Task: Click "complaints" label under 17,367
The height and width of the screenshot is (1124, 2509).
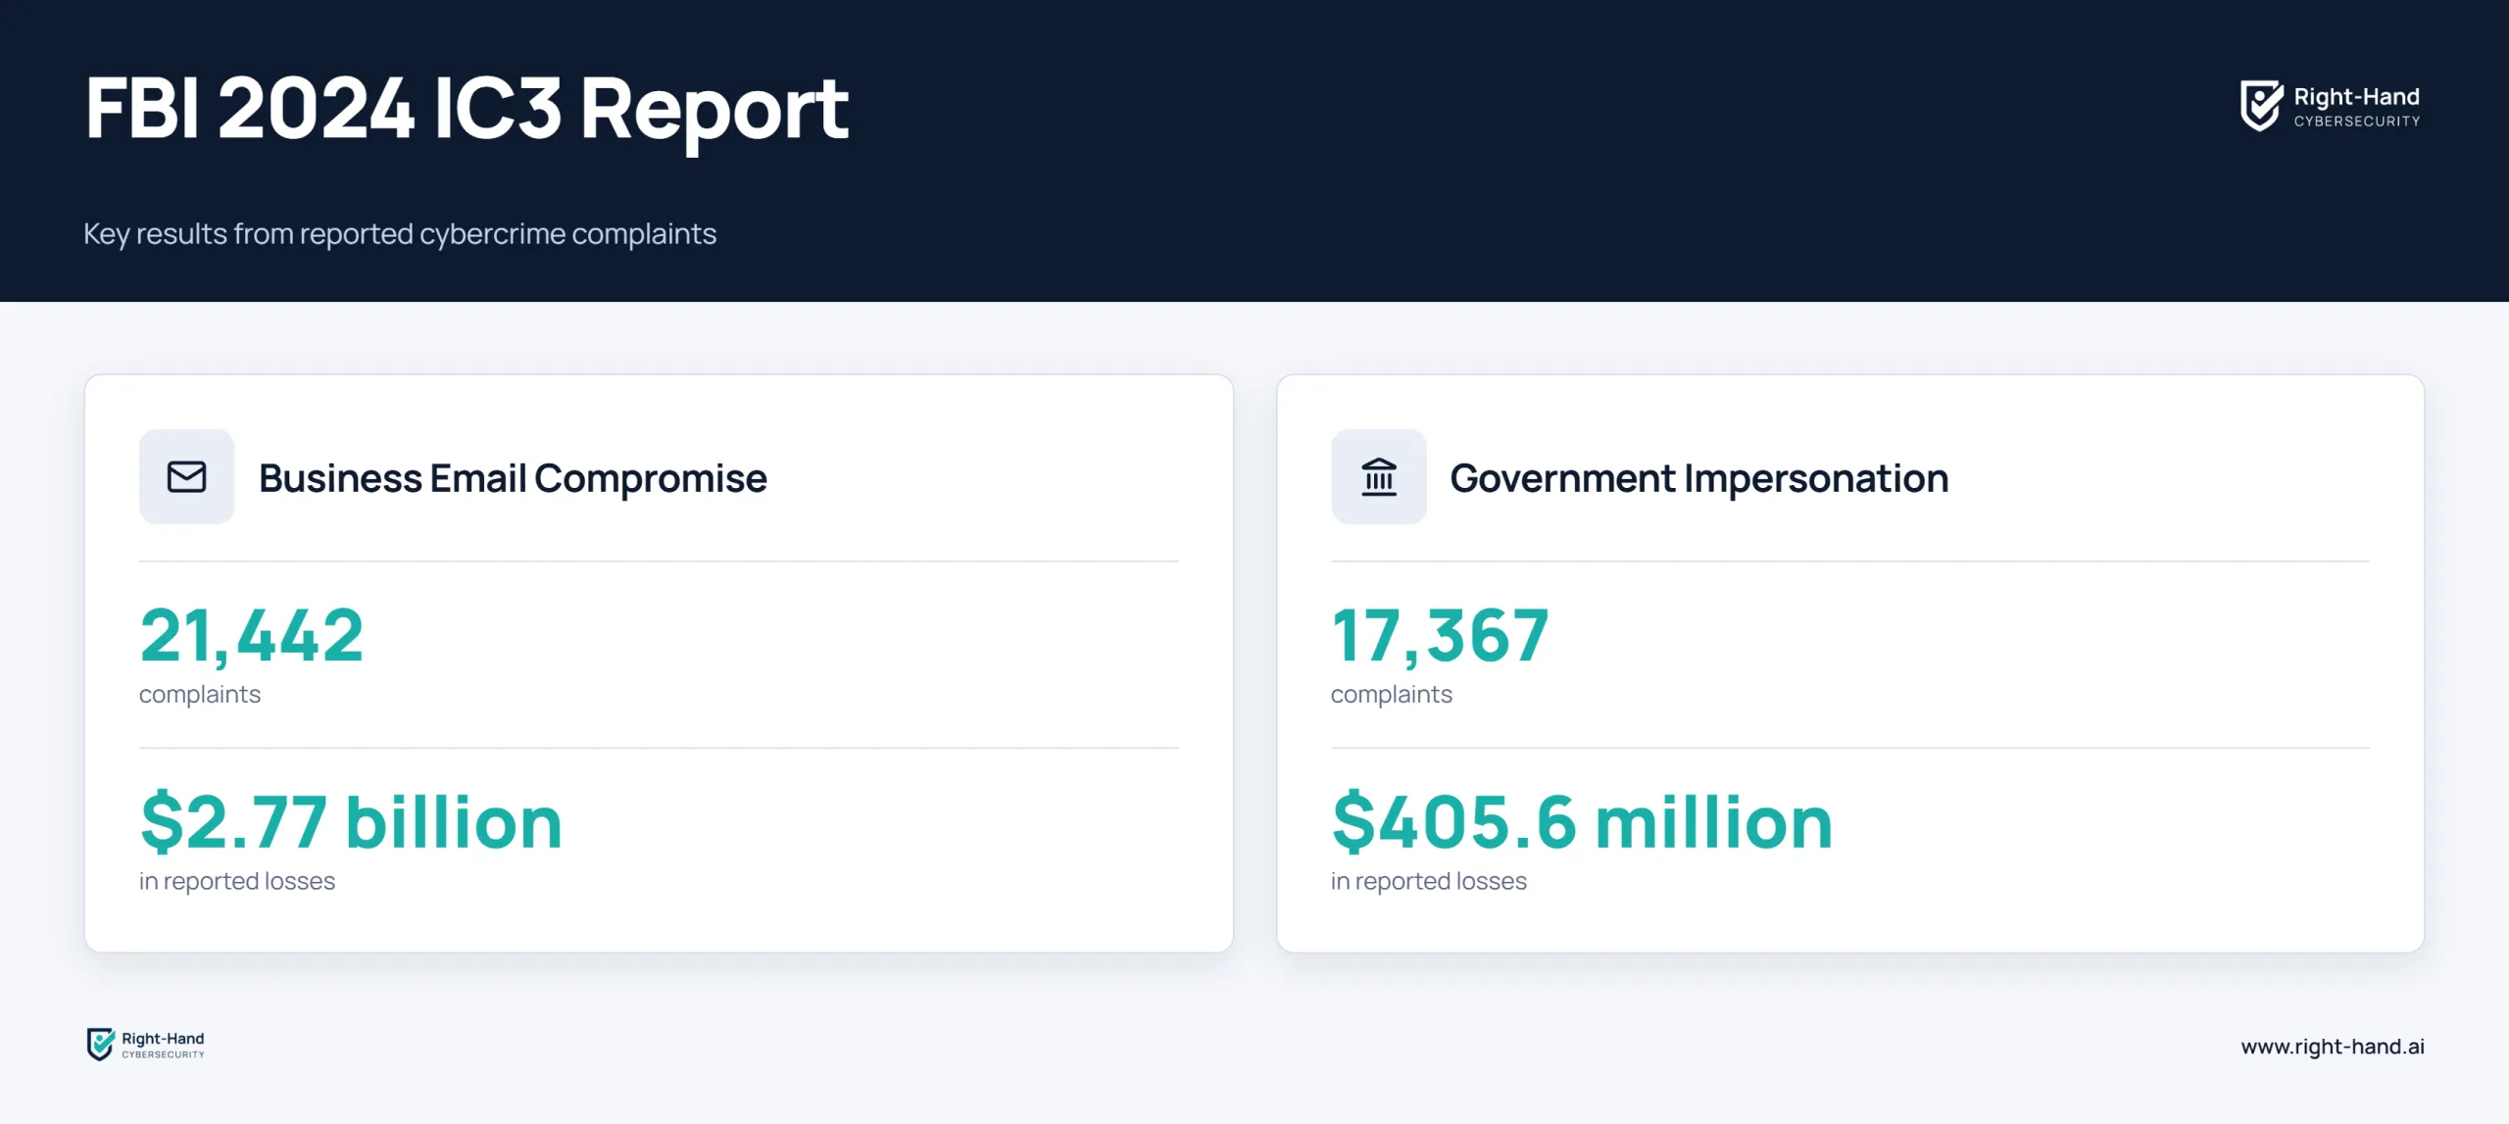Action: [1391, 695]
